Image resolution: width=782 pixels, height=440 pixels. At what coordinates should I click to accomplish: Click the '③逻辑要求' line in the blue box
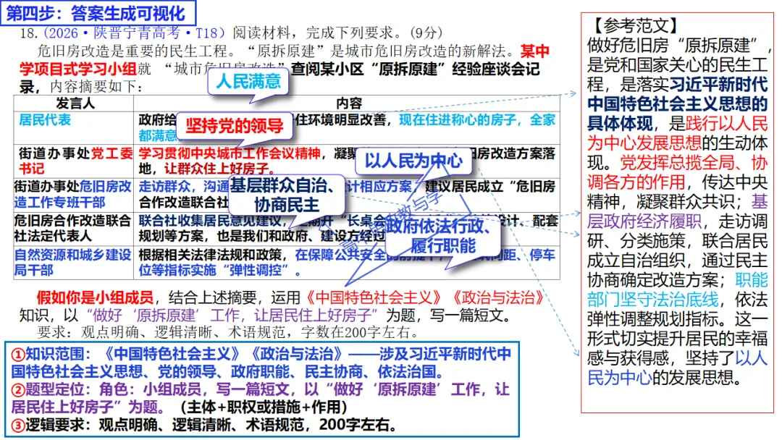(204, 425)
